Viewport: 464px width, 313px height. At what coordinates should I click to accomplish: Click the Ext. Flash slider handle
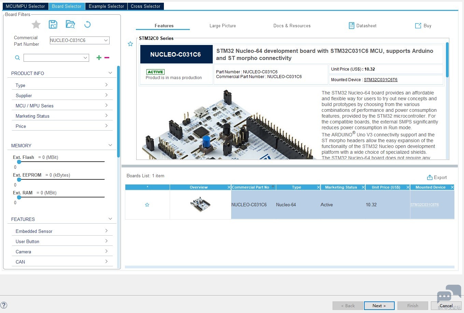coord(19,162)
